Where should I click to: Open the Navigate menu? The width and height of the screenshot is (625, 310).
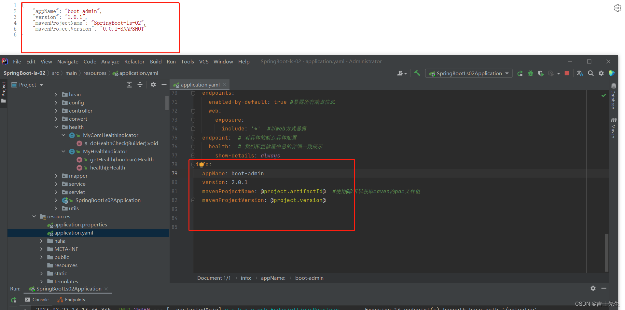(x=68, y=61)
